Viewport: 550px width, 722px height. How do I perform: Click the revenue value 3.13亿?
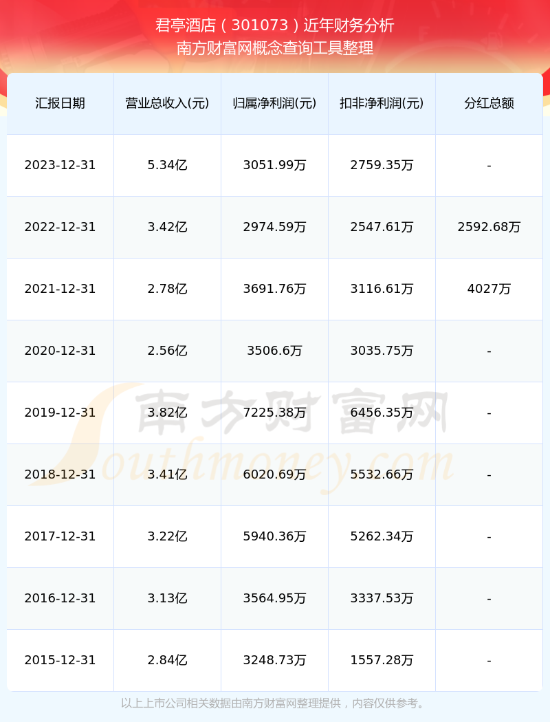pos(168,599)
